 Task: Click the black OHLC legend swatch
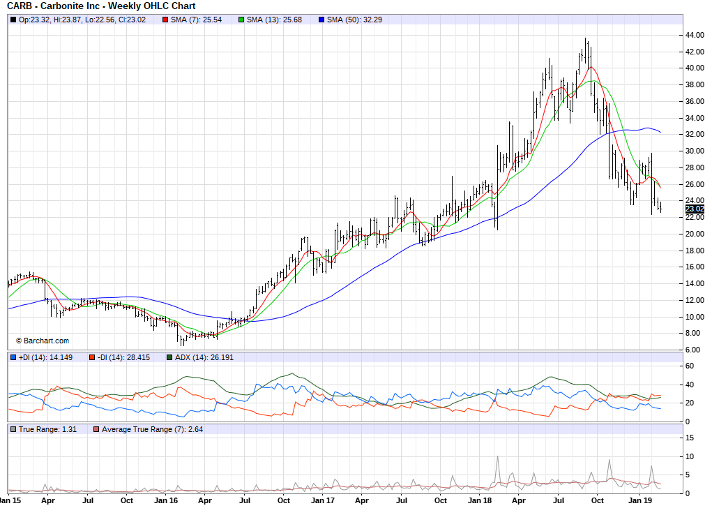[x=13, y=20]
